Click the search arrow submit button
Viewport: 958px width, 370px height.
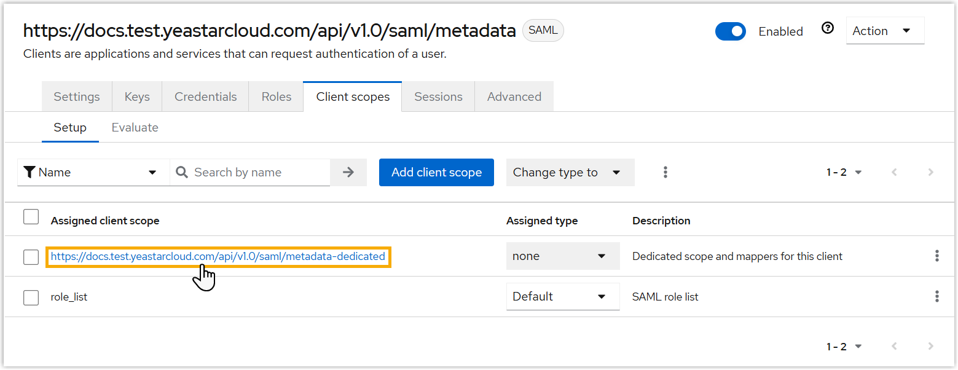(x=348, y=172)
